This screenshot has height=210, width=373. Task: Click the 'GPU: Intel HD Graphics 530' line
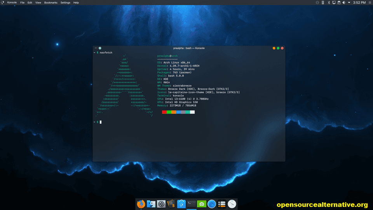177,102
